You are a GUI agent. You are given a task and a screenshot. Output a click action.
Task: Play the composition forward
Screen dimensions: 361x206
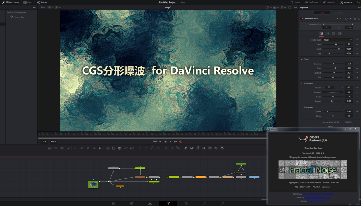(170, 142)
